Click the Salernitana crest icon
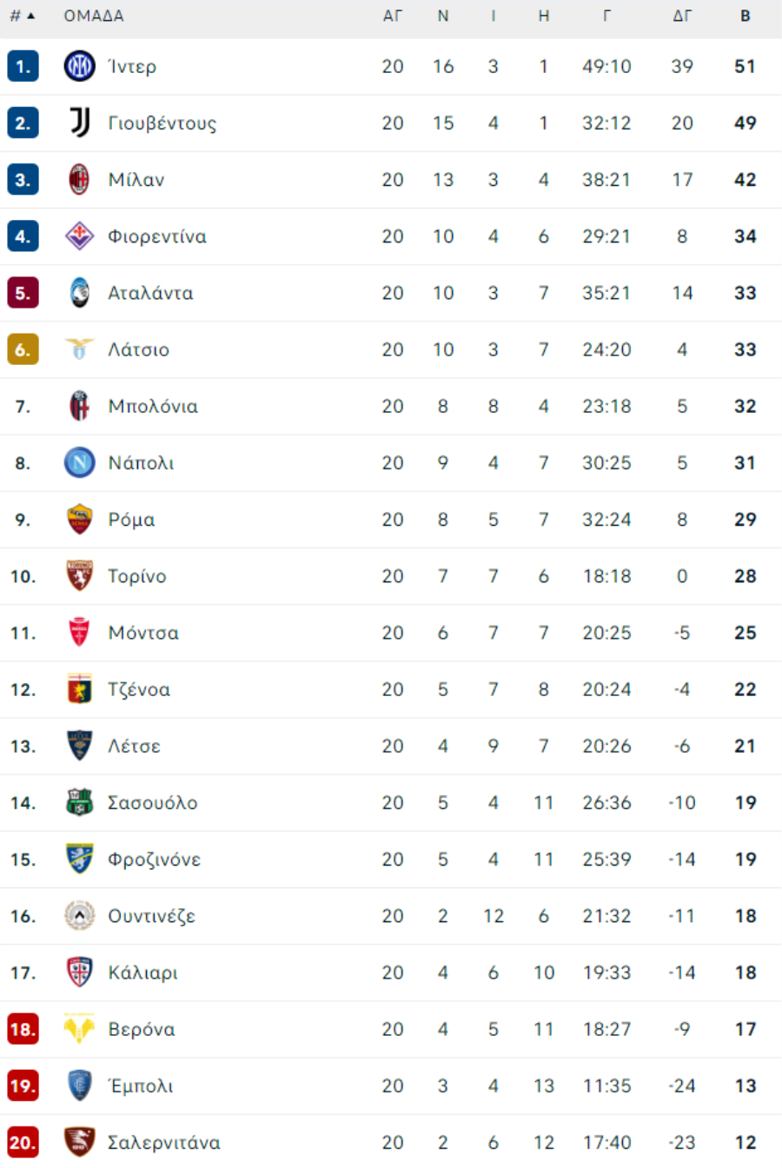Screen dimensions: 782x1168 [80, 1142]
